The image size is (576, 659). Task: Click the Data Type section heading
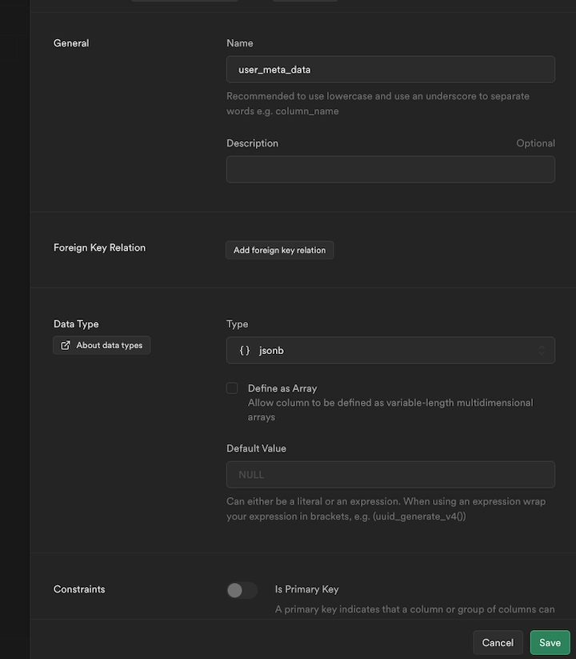[x=76, y=323]
